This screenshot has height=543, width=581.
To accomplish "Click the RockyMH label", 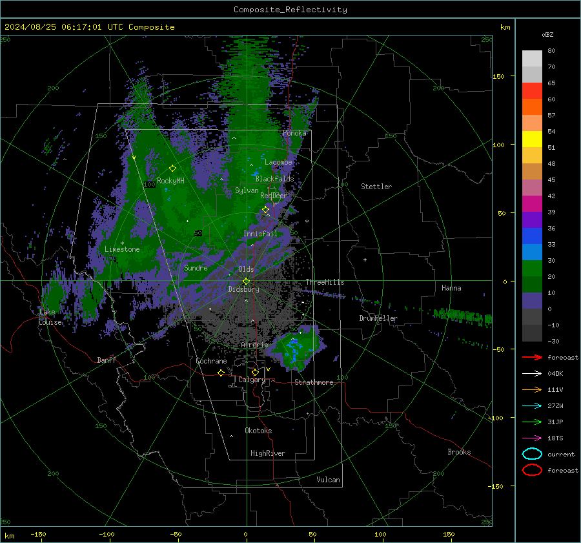I will pyautogui.click(x=170, y=181).
